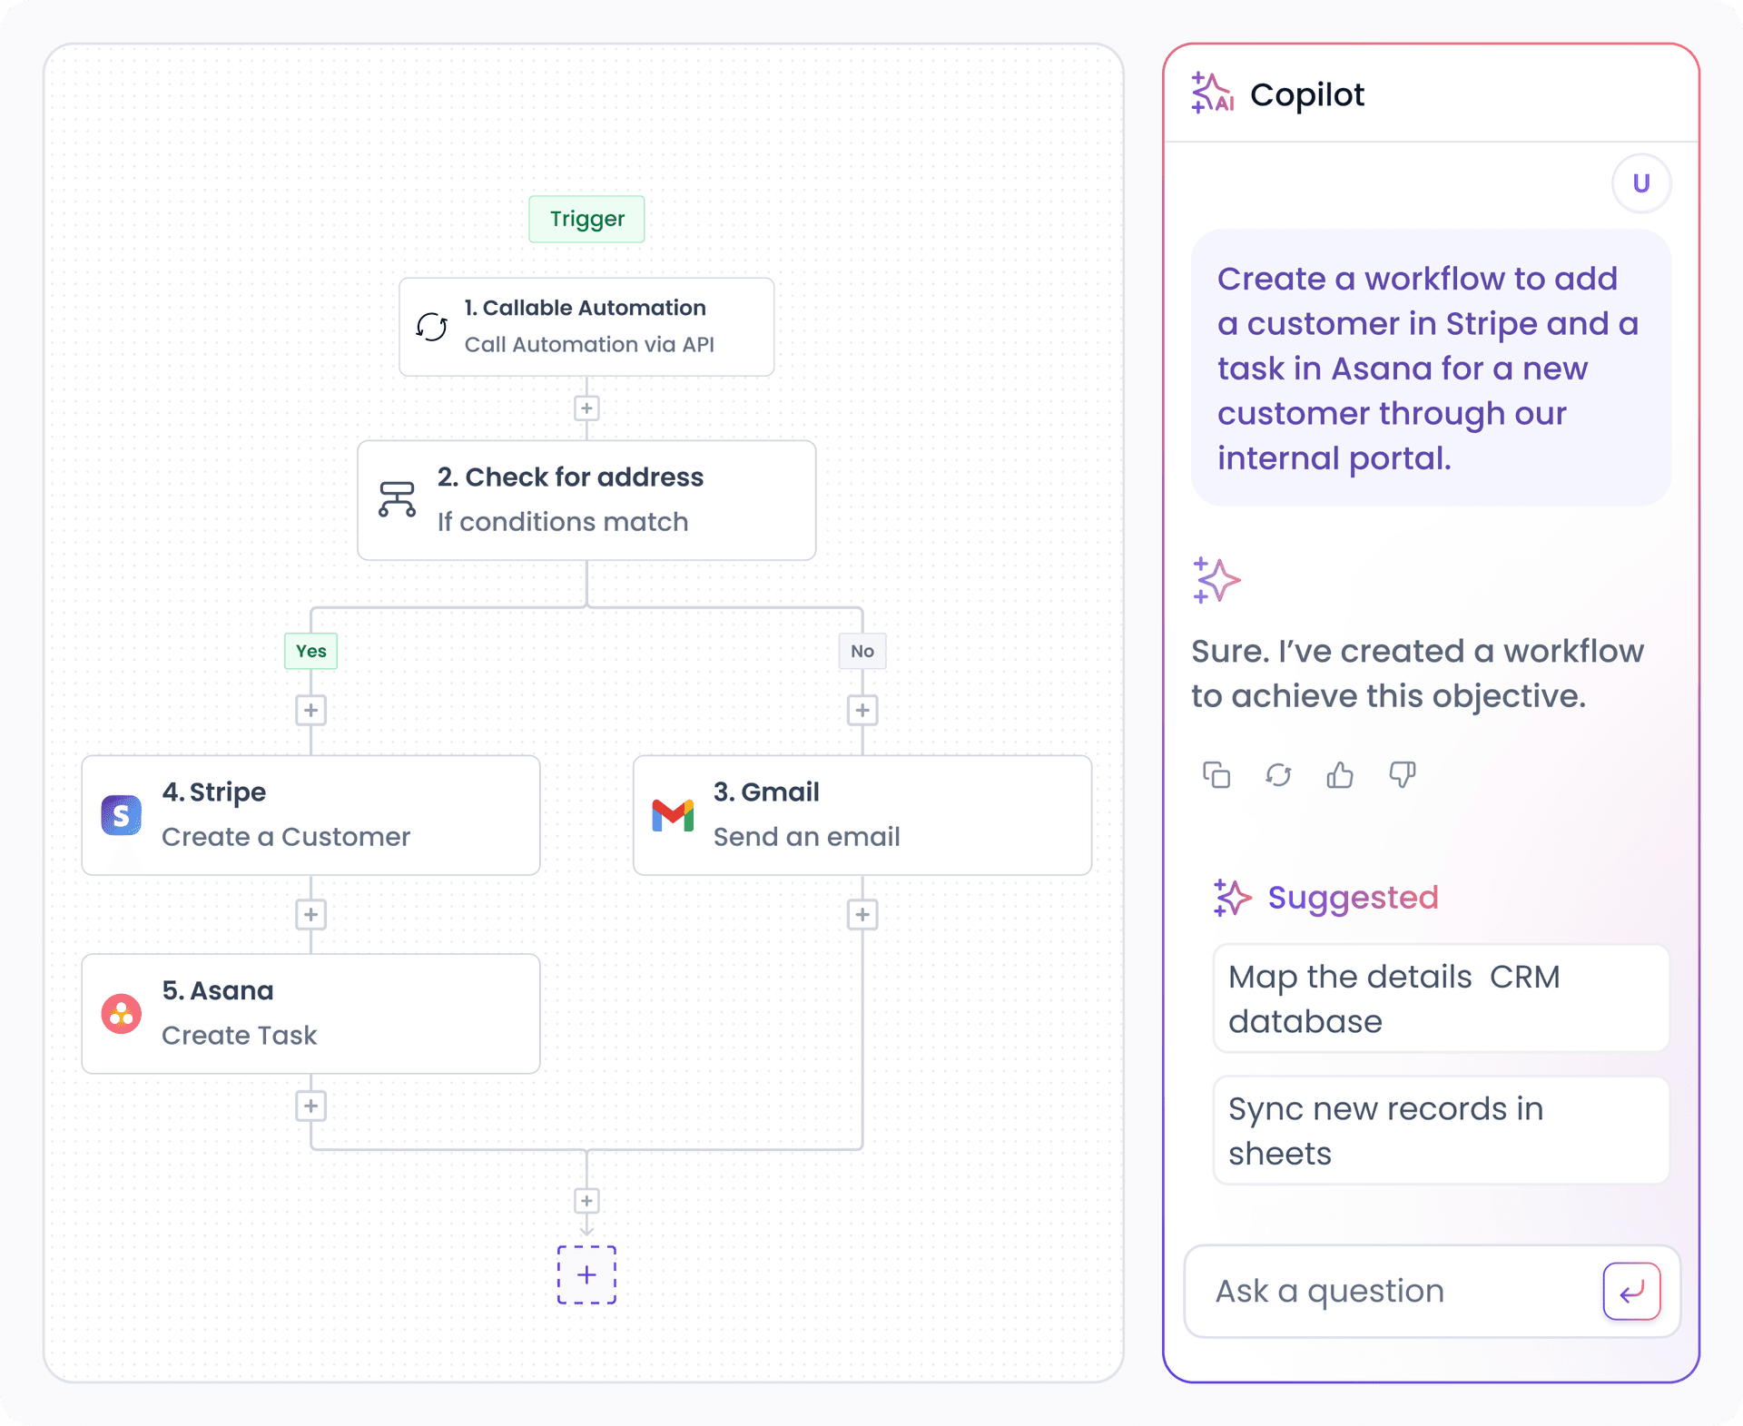The height and width of the screenshot is (1426, 1743).
Task: Open the Check for address condition node
Action: point(586,499)
